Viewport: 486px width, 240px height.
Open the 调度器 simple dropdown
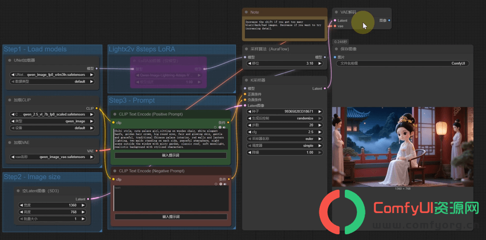285,146
